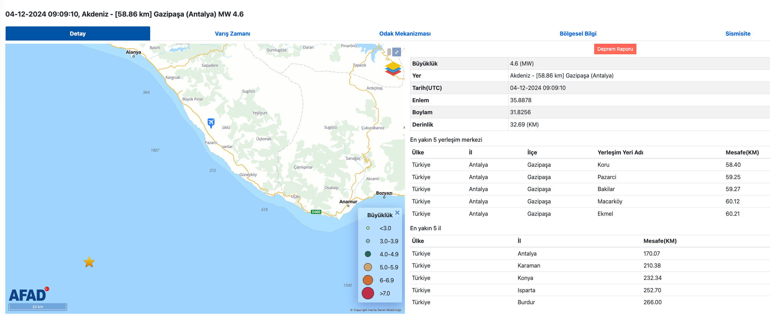This screenshot has width=770, height=318.
Task: Close the Büyüklük legend panel
Action: click(397, 213)
